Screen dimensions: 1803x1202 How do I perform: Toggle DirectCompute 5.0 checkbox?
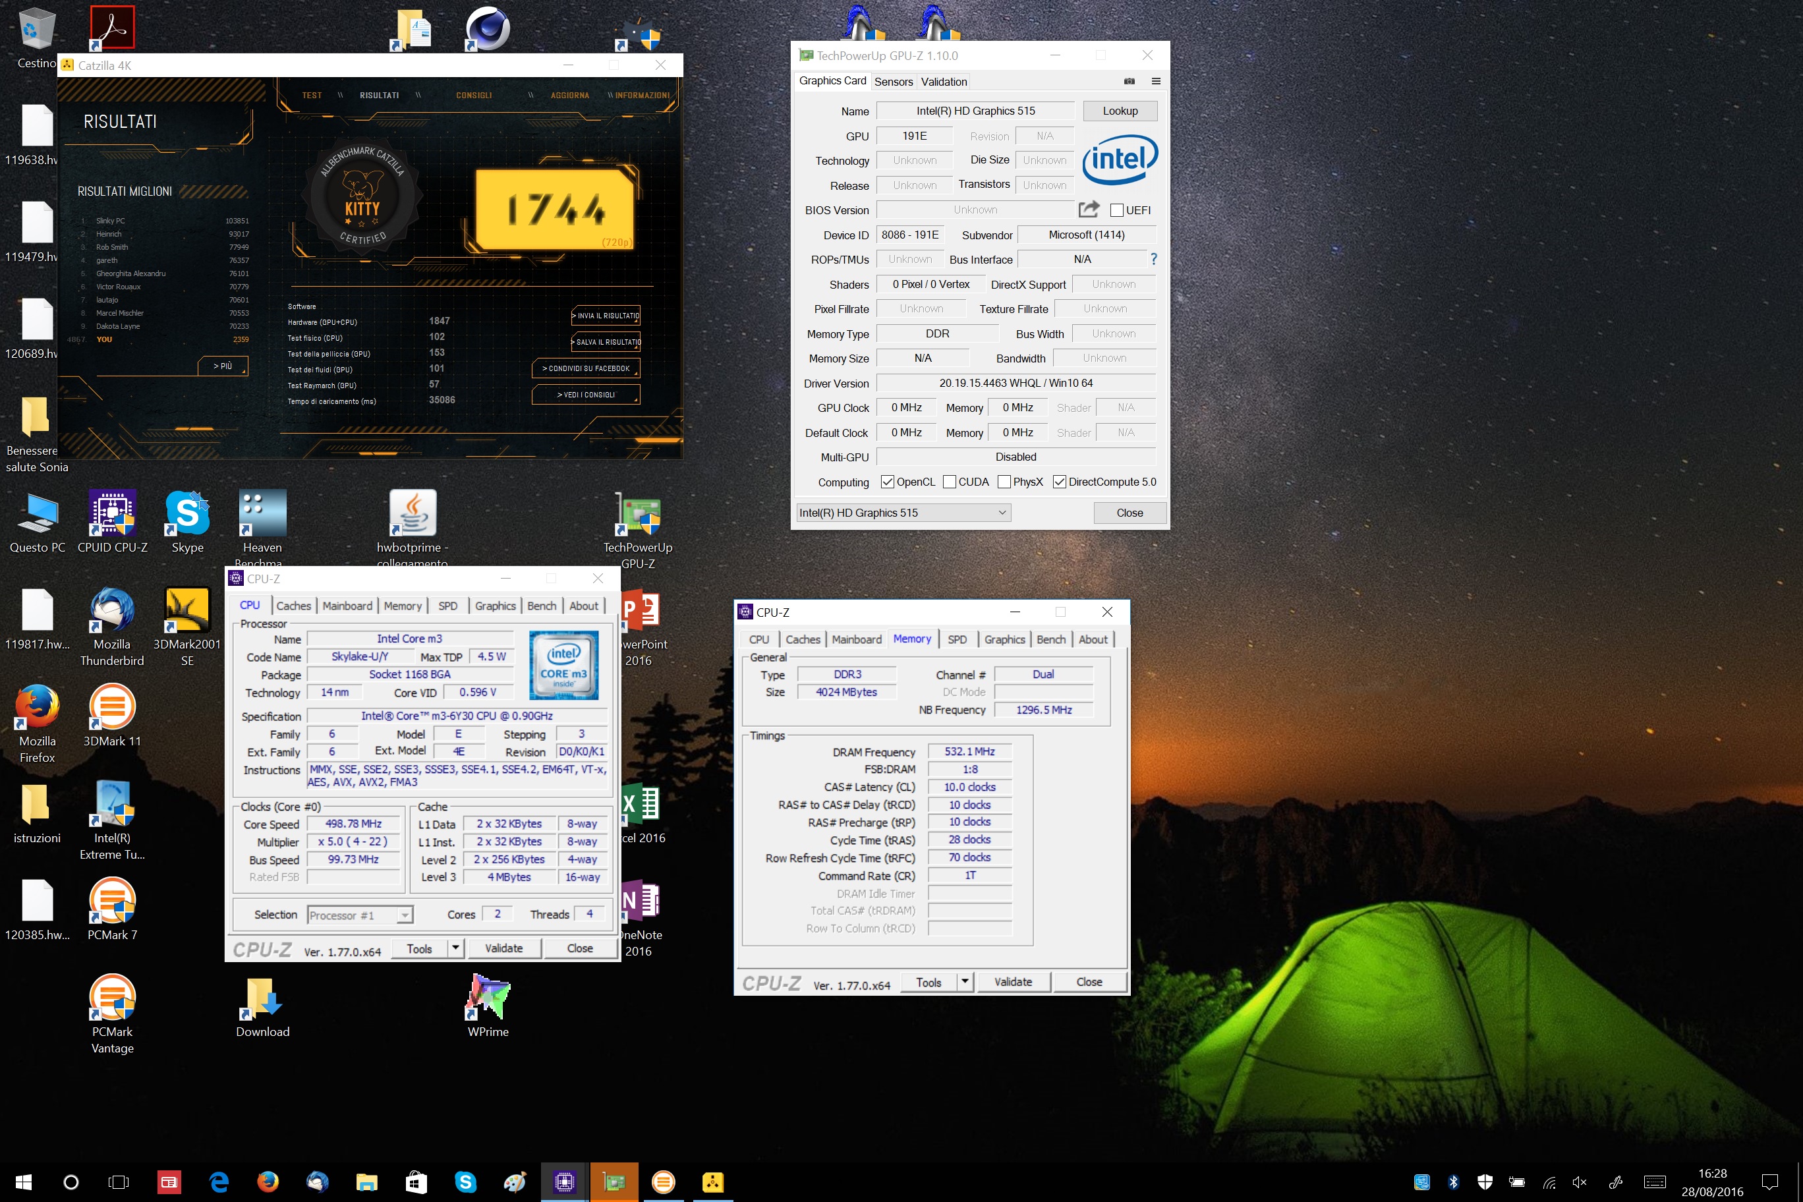click(x=1060, y=482)
